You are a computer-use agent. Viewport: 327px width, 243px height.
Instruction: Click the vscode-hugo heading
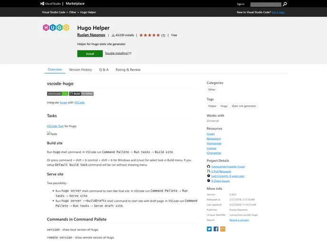60,84
